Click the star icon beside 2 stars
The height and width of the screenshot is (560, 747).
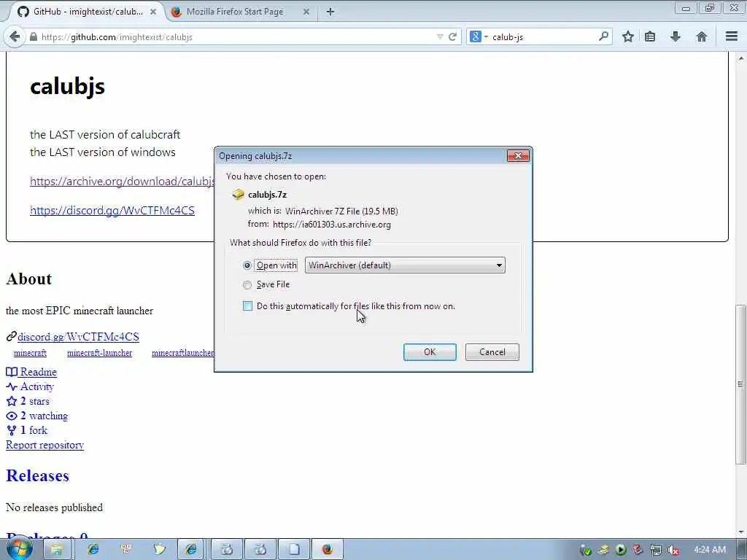point(12,401)
